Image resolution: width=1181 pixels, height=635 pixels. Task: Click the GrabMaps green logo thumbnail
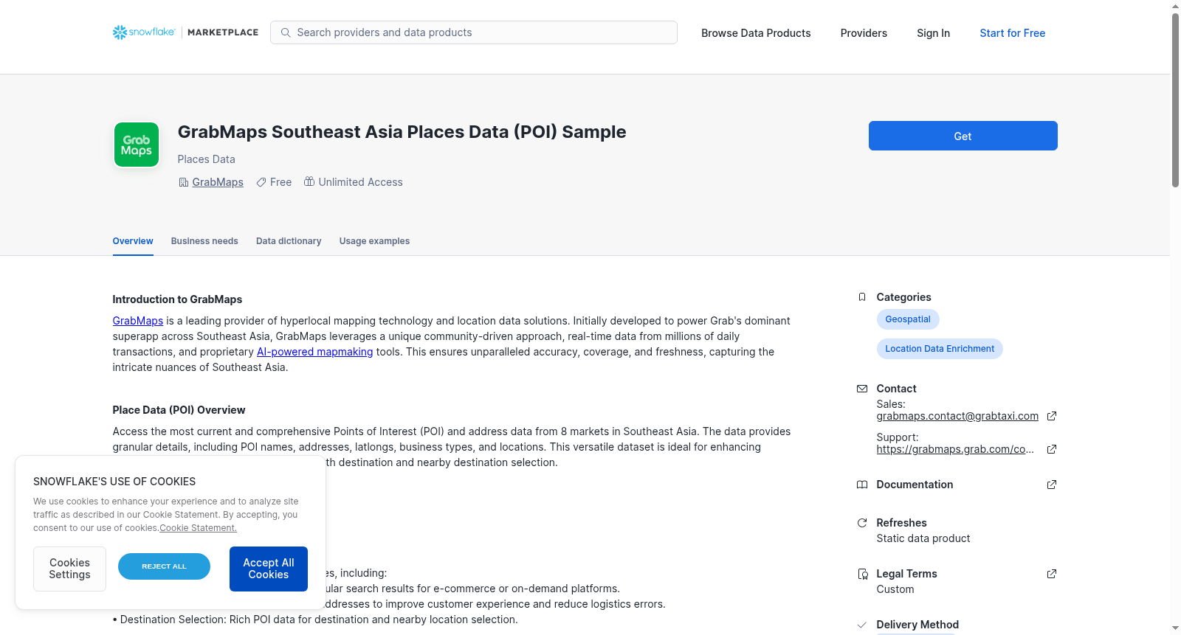tap(137, 145)
